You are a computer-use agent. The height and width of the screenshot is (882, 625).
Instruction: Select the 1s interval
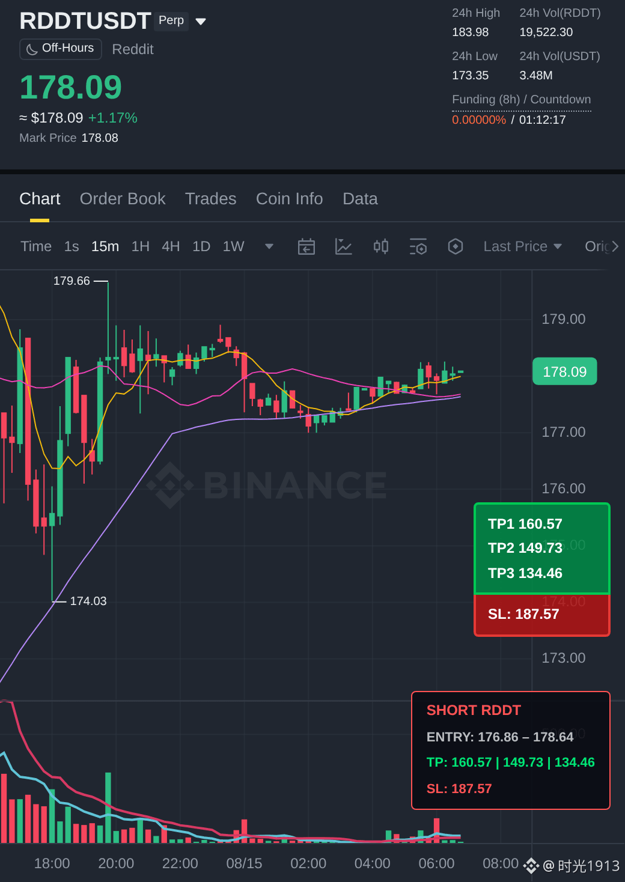click(x=72, y=246)
